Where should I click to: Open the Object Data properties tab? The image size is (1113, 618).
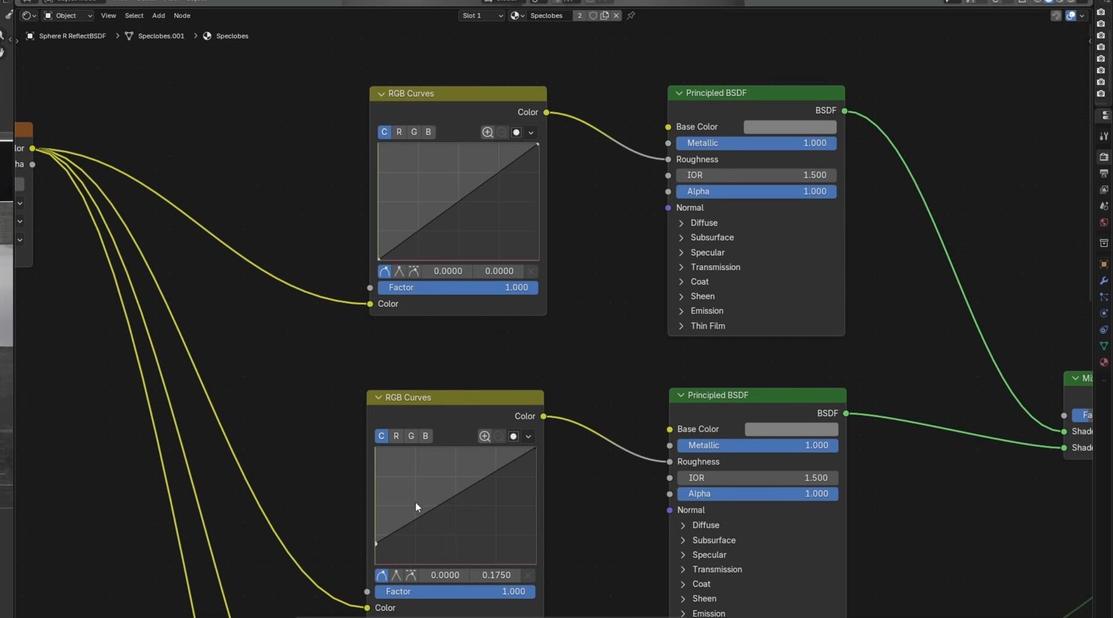click(1104, 346)
